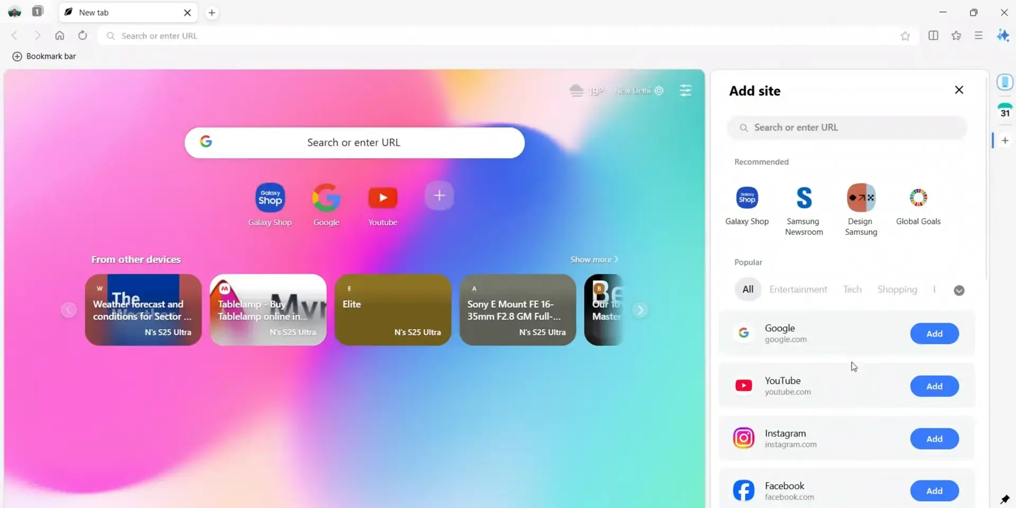
Task: Expand the full category list chevron
Action: pos(959,290)
